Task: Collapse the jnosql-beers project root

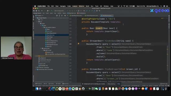Action: tap(36, 18)
